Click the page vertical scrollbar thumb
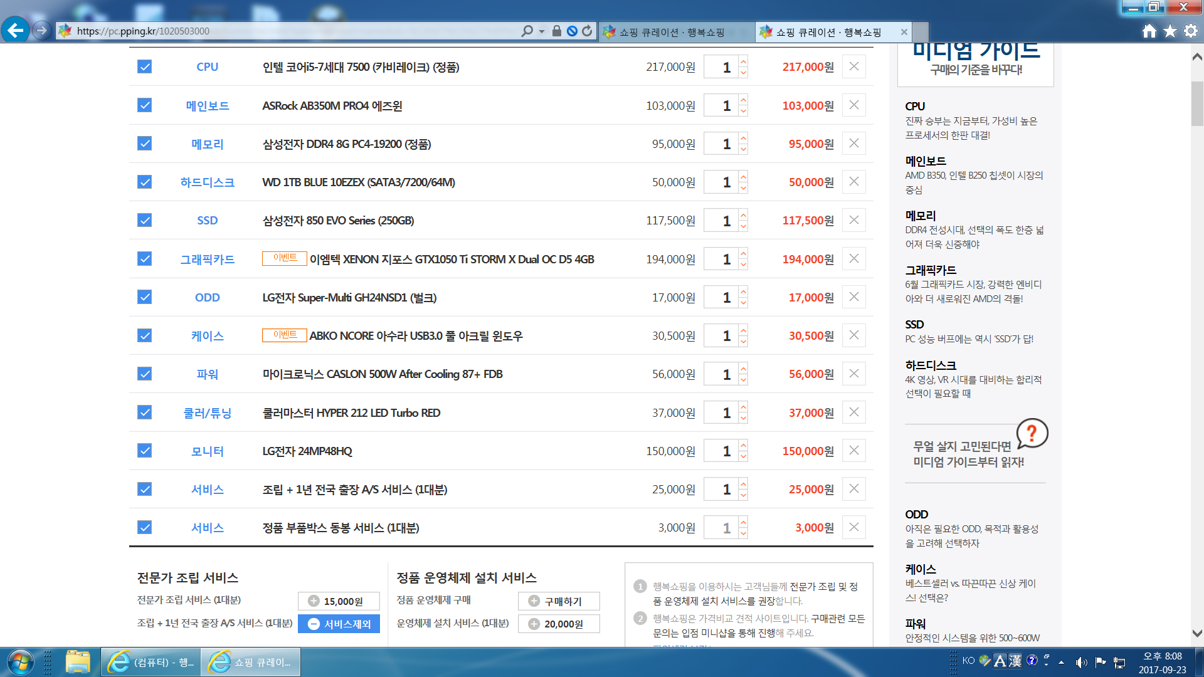1204x677 pixels. click(x=1197, y=103)
